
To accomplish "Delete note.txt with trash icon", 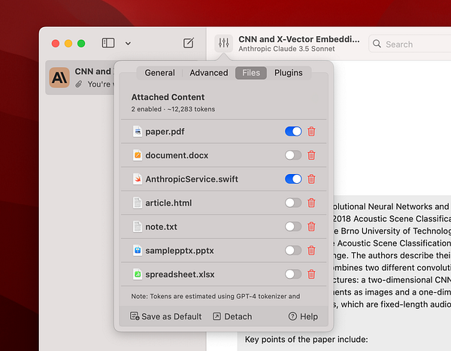I will [311, 227].
